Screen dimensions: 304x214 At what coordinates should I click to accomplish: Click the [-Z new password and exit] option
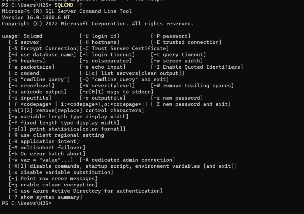(191, 104)
